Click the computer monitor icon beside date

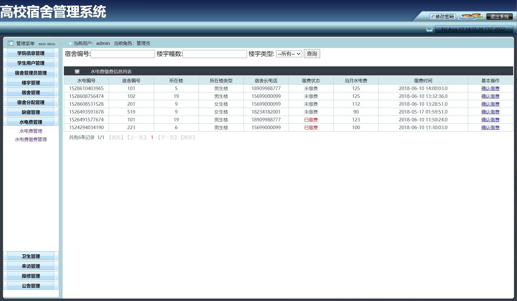click(429, 29)
